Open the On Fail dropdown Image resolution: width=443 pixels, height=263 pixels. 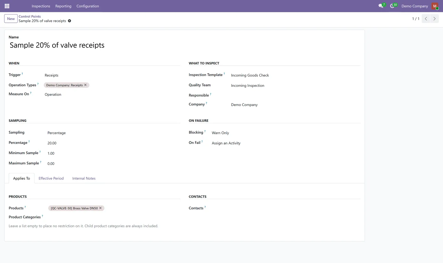coord(286,143)
